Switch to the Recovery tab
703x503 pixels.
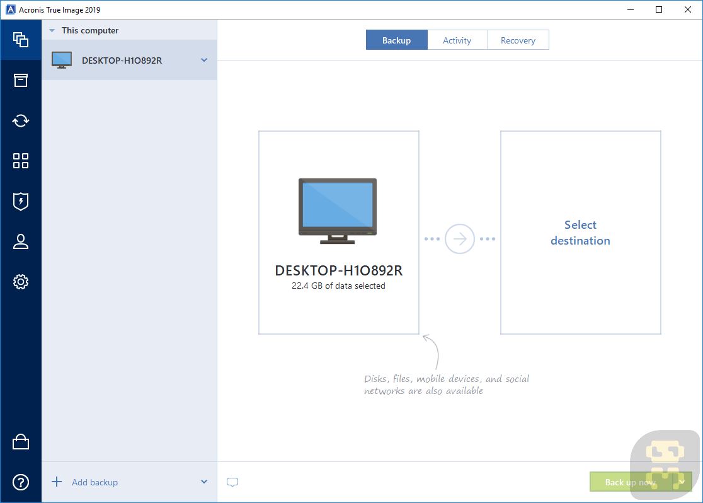(x=518, y=40)
